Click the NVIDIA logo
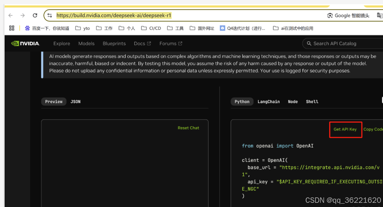 coord(25,43)
